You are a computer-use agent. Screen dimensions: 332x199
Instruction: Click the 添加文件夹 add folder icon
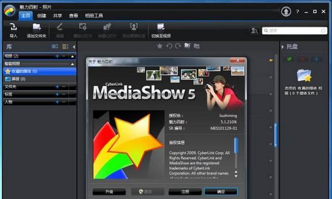37,27
